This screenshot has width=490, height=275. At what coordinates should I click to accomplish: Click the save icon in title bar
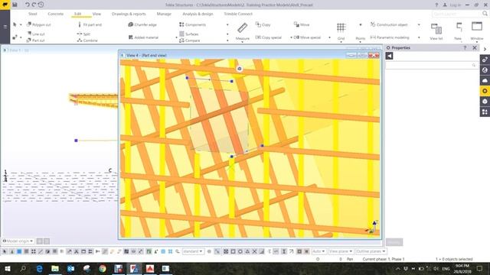[x=15, y=5]
